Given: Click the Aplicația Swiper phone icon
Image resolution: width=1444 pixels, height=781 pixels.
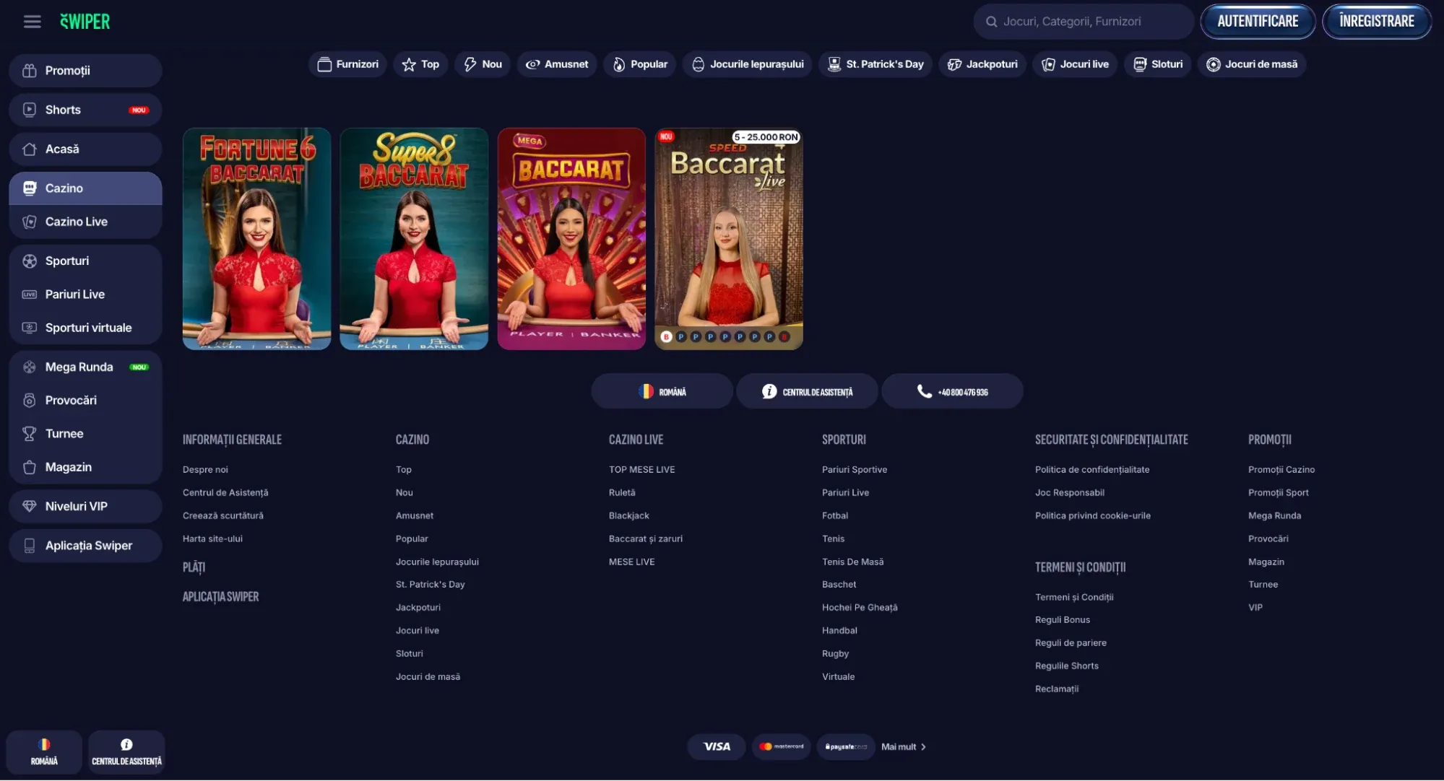Looking at the screenshot, I should [x=30, y=546].
